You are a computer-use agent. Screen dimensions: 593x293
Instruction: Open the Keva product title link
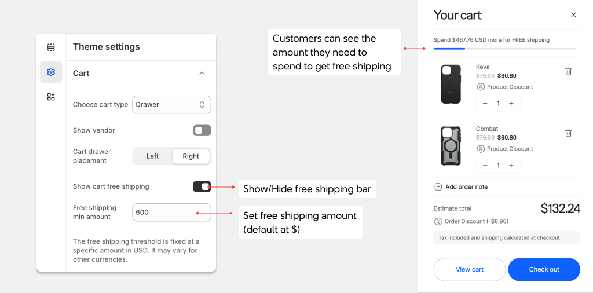(x=482, y=67)
